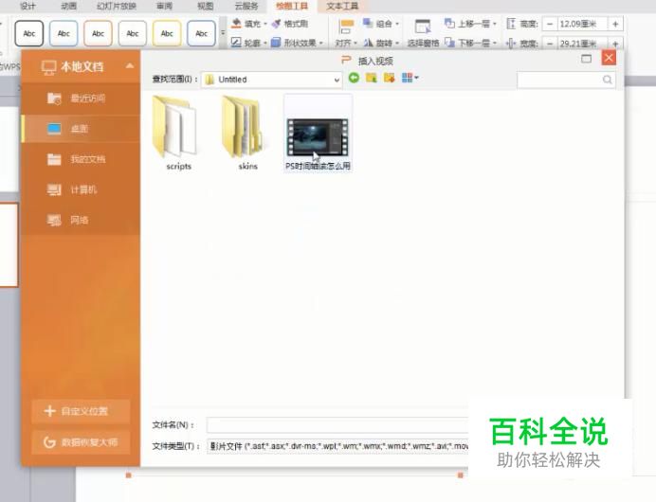Expand the shape styles gallery
The width and height of the screenshot is (656, 502).
[x=223, y=33]
